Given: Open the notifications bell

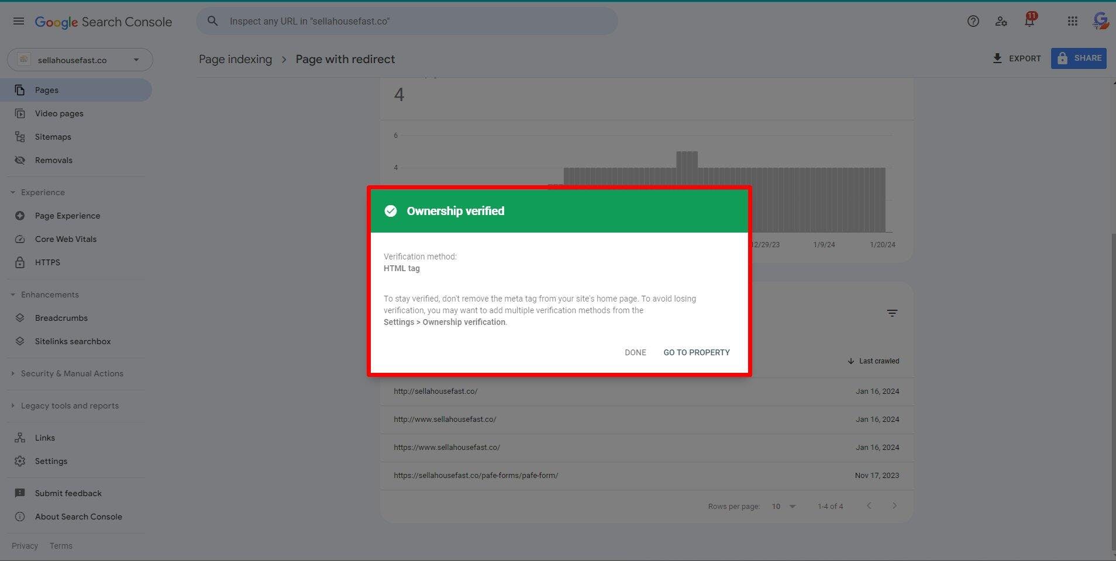Looking at the screenshot, I should [1029, 22].
